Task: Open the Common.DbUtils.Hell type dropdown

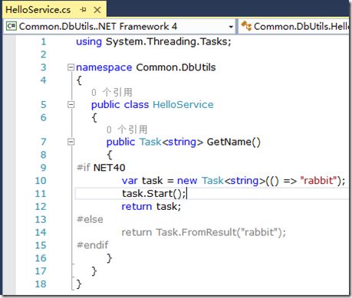Action: [x=294, y=26]
